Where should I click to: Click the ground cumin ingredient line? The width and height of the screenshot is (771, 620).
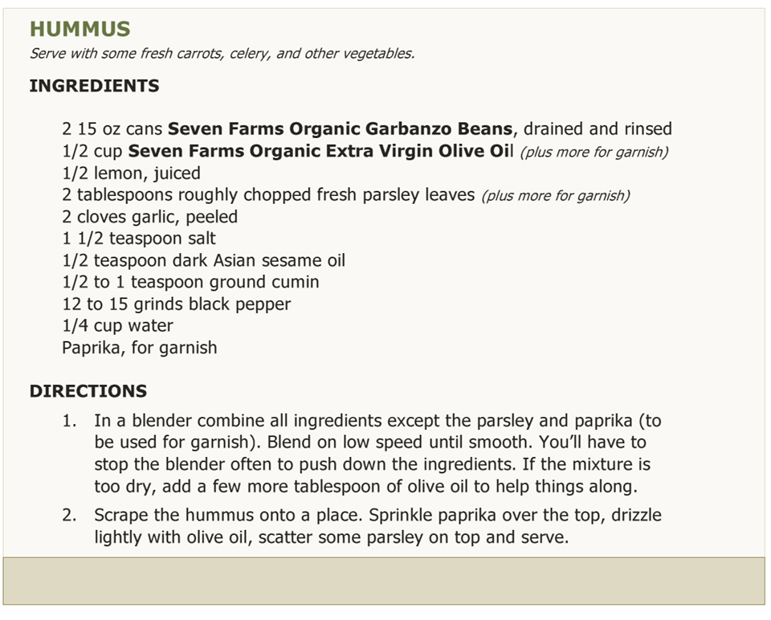[x=191, y=282]
